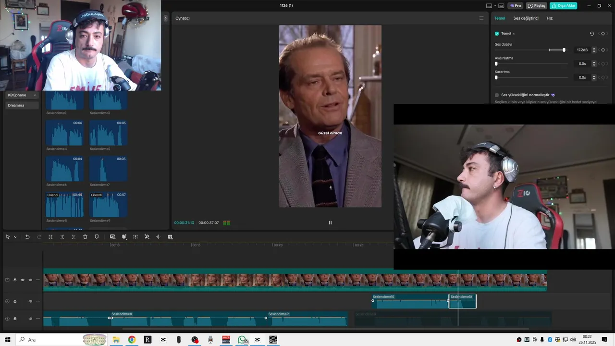Click the Paylaş share button
This screenshot has height=346, width=615.
[x=537, y=6]
